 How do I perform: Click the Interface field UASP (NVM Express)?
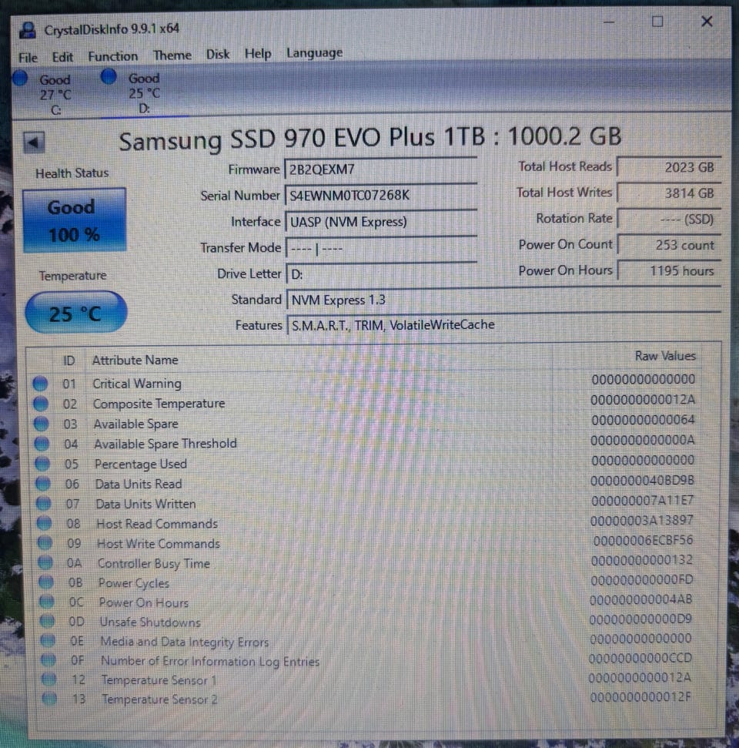click(x=381, y=222)
